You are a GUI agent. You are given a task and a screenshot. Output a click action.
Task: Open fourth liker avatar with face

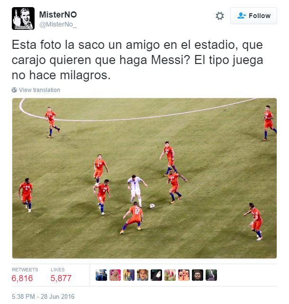pos(143,275)
